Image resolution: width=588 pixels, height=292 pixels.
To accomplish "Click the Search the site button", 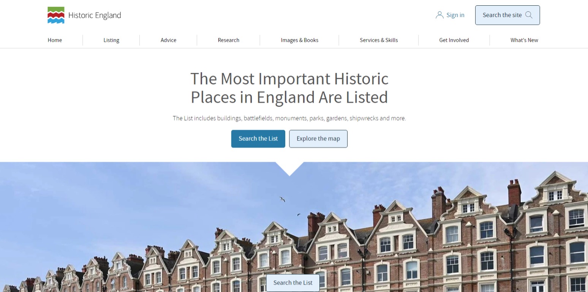I will [x=507, y=15].
